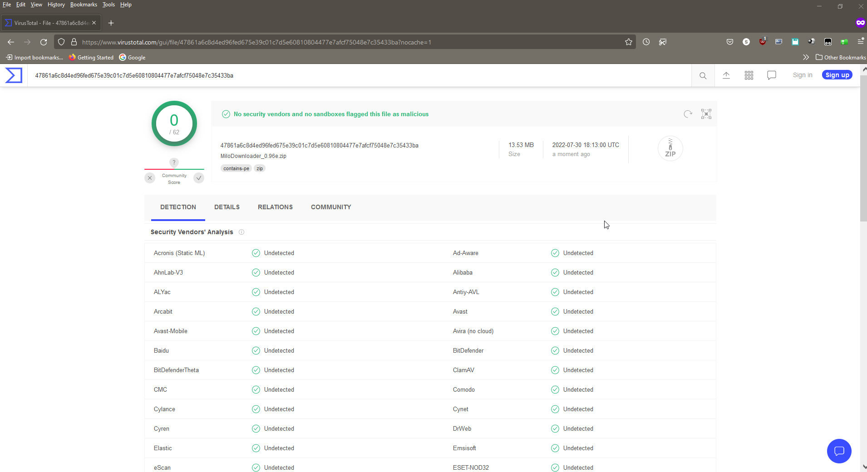Open the notifications comment icon in header
The width and height of the screenshot is (867, 472).
772,75
